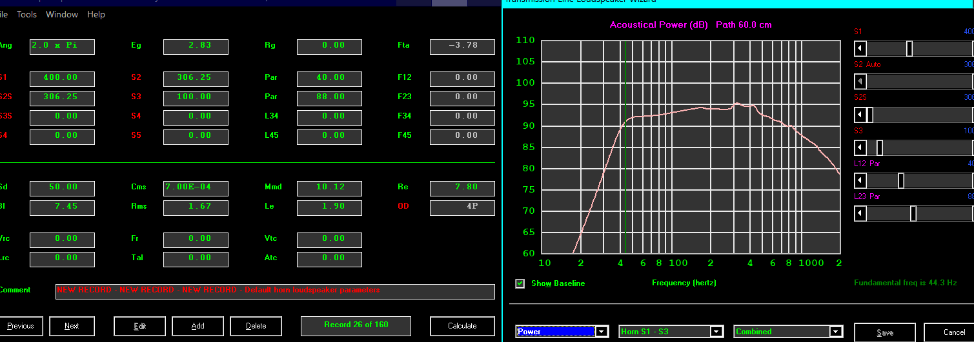Click left arrow of the S2S slider
This screenshot has width=974, height=342.
click(860, 115)
